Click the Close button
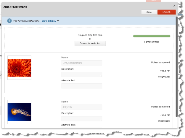Screen dimensions: 185x138 click(149, 12)
